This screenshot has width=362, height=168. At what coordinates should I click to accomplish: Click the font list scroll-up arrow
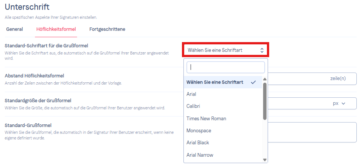pos(265,79)
